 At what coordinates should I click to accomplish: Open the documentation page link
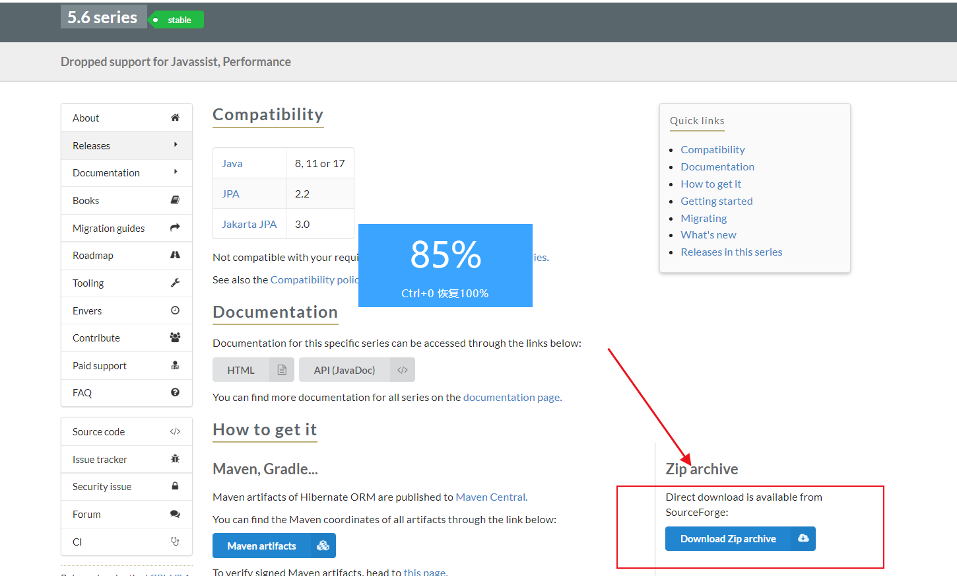coord(511,397)
